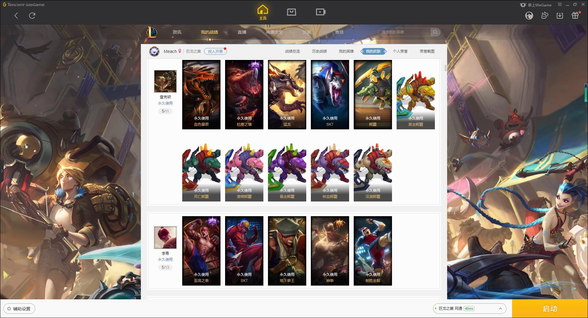Image resolution: width=588 pixels, height=318 pixels.
Task: Focus the 搜索我的英雄 search field
Action: coord(404,32)
